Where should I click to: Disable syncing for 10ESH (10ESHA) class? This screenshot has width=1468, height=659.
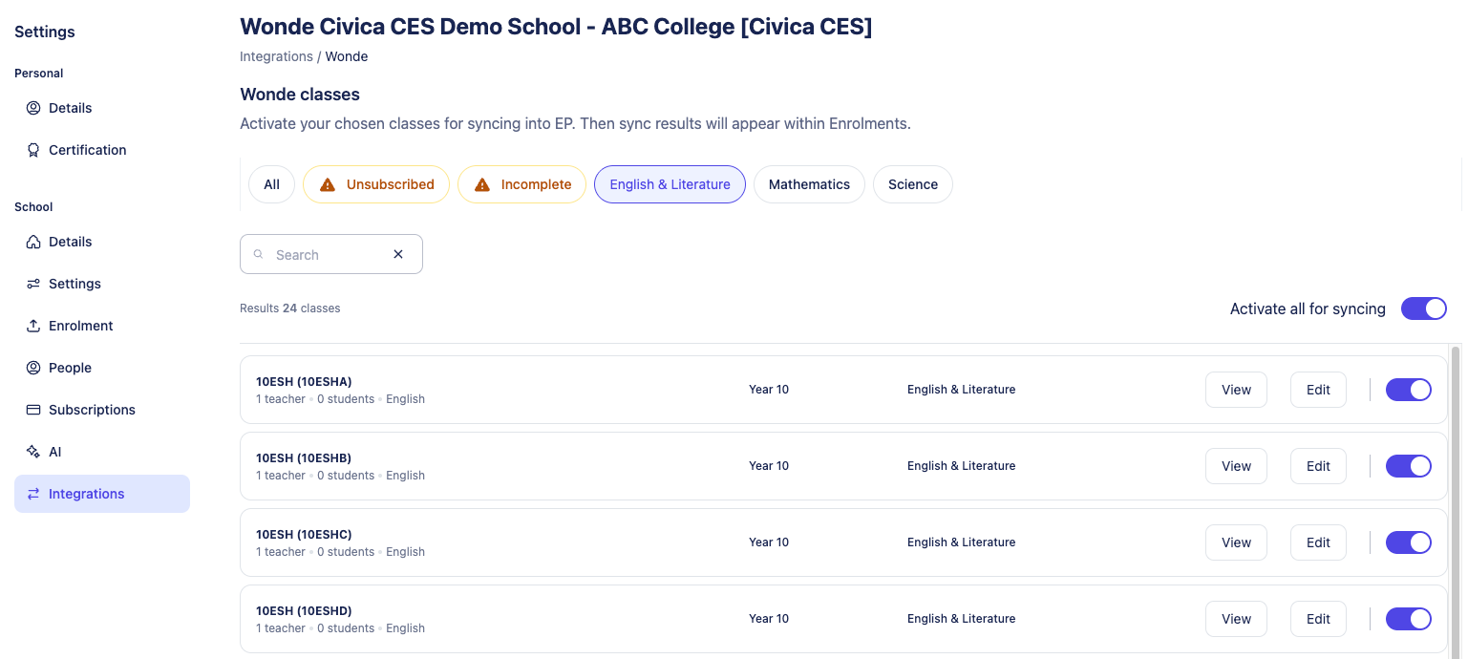1408,390
